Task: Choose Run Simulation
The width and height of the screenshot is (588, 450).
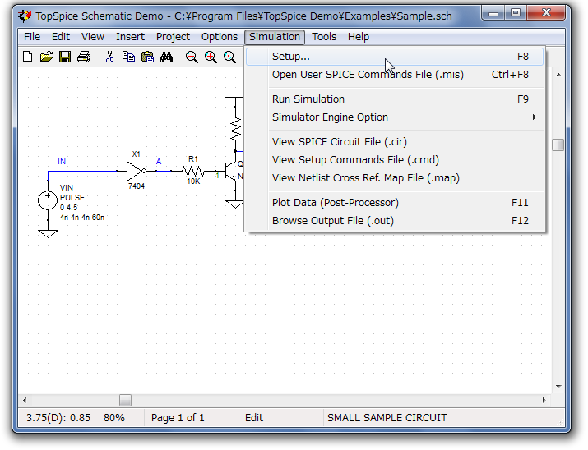Action: coord(395,99)
